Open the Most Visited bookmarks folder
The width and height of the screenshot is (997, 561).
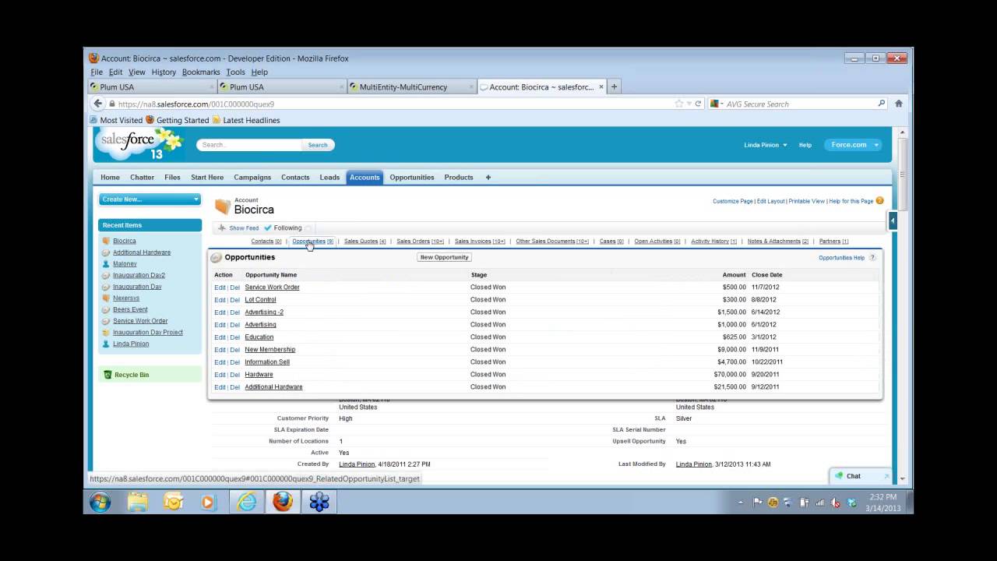coord(116,120)
